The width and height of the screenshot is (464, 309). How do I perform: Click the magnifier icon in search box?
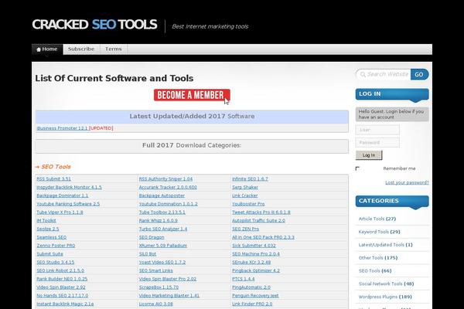tap(363, 74)
